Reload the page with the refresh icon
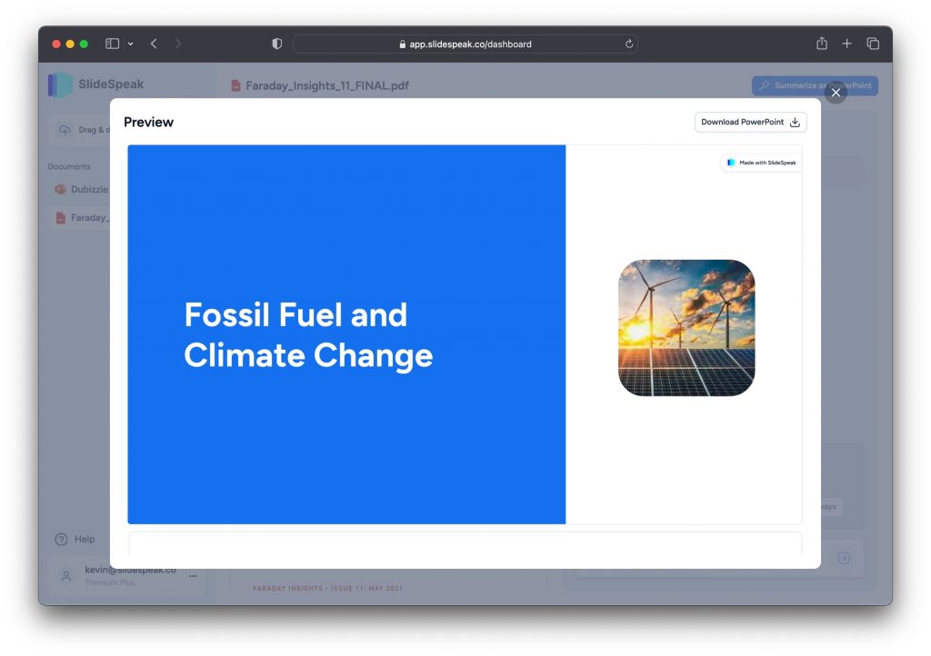Image resolution: width=931 pixels, height=656 pixels. coord(629,44)
